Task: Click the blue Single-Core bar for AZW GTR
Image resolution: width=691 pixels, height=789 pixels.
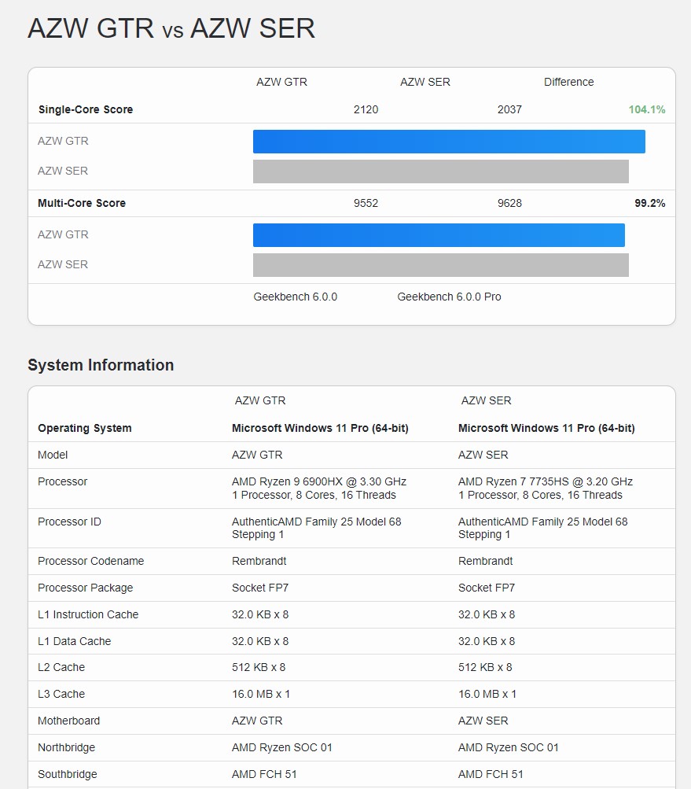Action: click(x=449, y=142)
